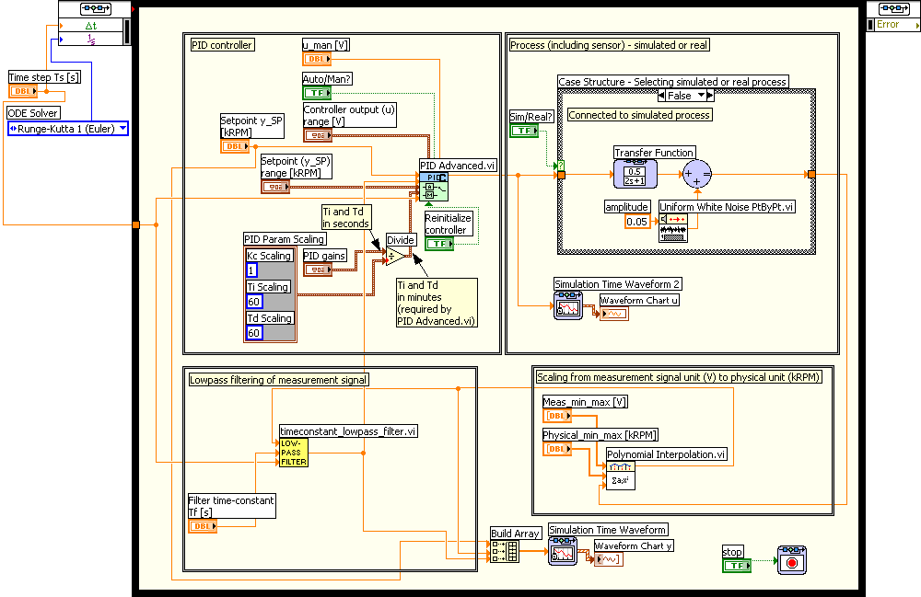Click the case structure left input tunnel
Image resolution: width=921 pixels, height=597 pixels.
pyautogui.click(x=562, y=175)
